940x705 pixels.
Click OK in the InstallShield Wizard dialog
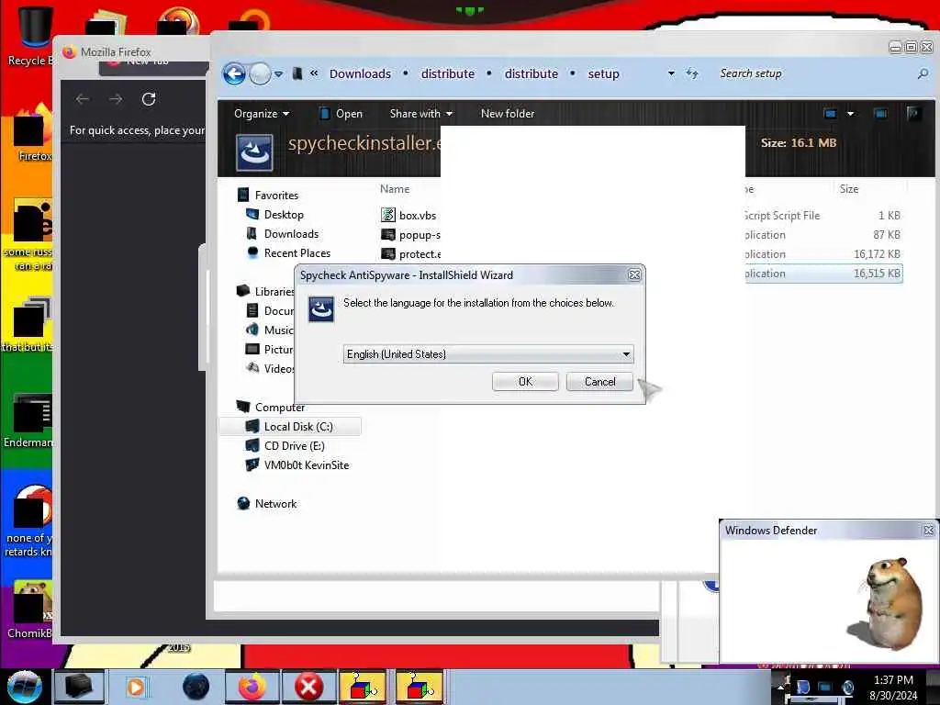(525, 382)
